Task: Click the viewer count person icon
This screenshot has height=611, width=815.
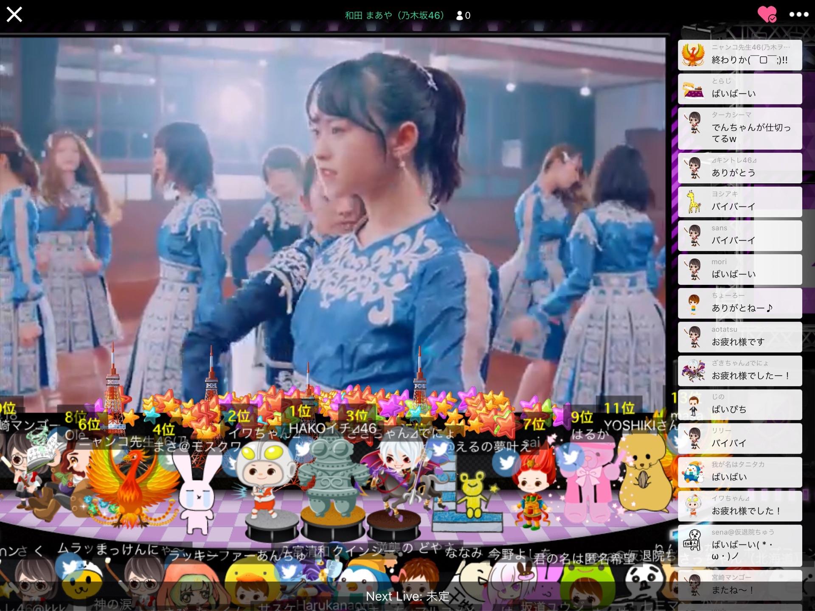Action: (459, 16)
